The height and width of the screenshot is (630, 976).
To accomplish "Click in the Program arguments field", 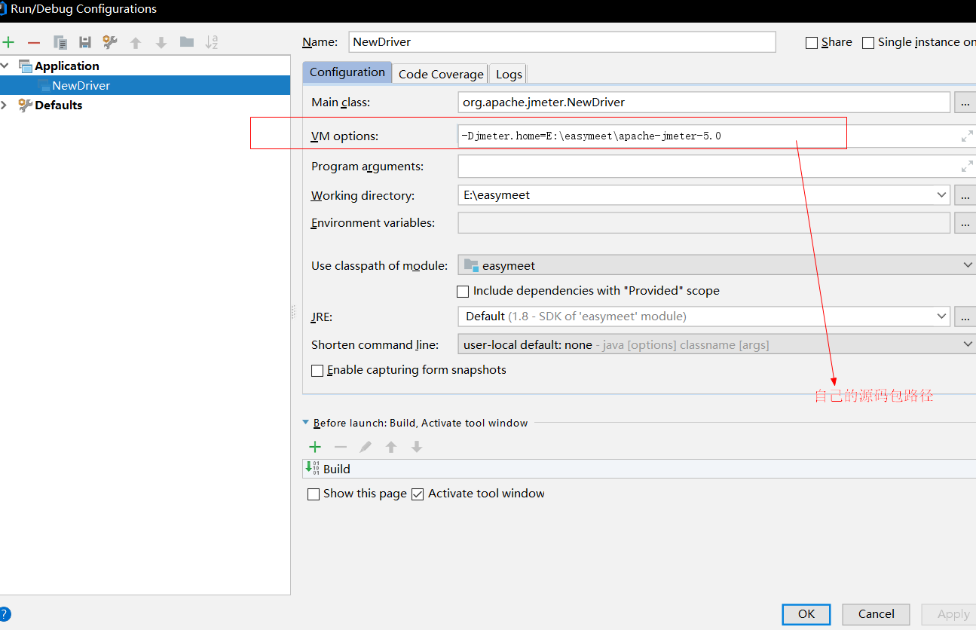I will (x=705, y=167).
